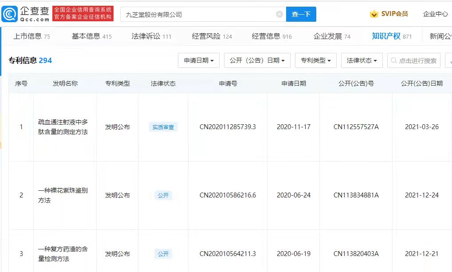Switch to the 企业发展 tab
Screen dimensions: 452x272
click(332, 36)
